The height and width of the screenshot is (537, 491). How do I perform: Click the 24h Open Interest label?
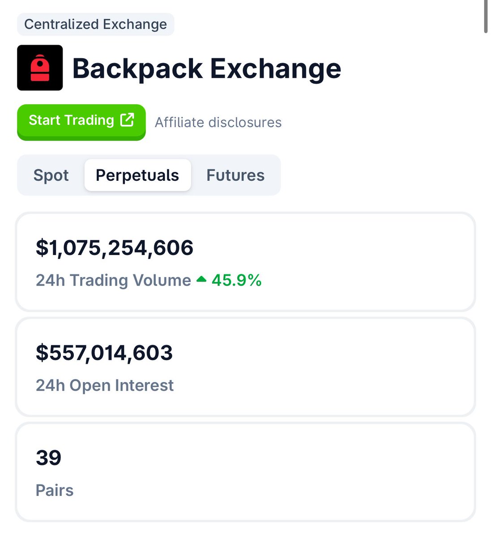(105, 385)
